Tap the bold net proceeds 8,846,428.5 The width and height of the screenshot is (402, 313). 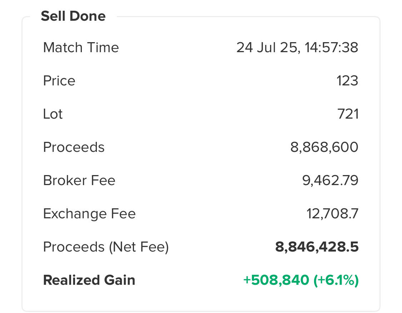pos(317,247)
